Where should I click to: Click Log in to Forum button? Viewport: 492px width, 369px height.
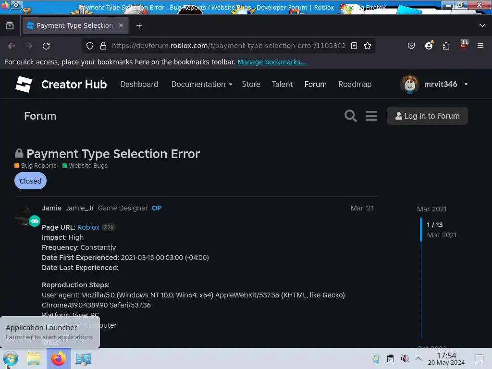pyautogui.click(x=427, y=116)
